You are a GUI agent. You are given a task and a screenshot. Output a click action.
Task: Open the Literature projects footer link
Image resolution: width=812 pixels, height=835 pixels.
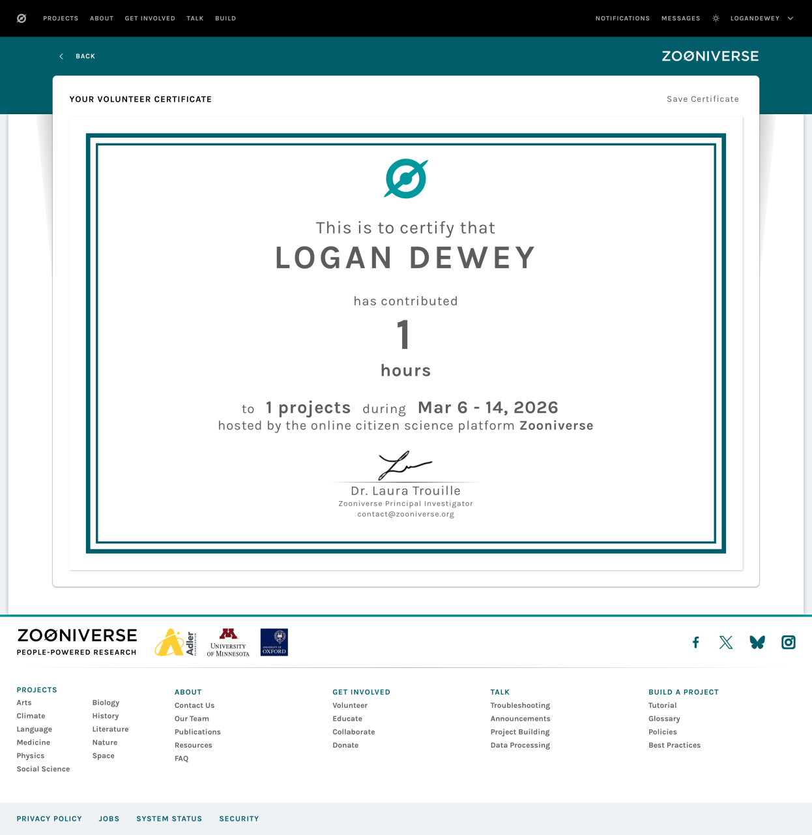pyautogui.click(x=110, y=729)
